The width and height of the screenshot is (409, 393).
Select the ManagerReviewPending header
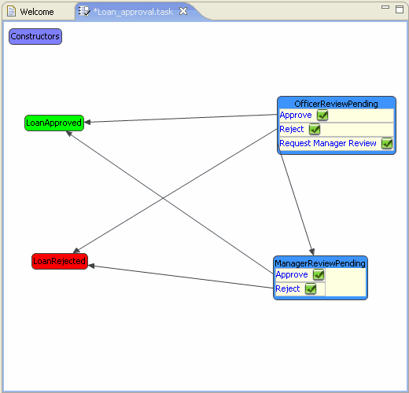coord(320,263)
